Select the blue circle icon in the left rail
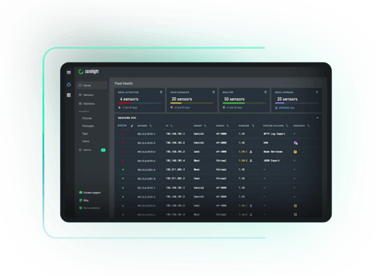The width and height of the screenshot is (376, 276). tap(69, 85)
